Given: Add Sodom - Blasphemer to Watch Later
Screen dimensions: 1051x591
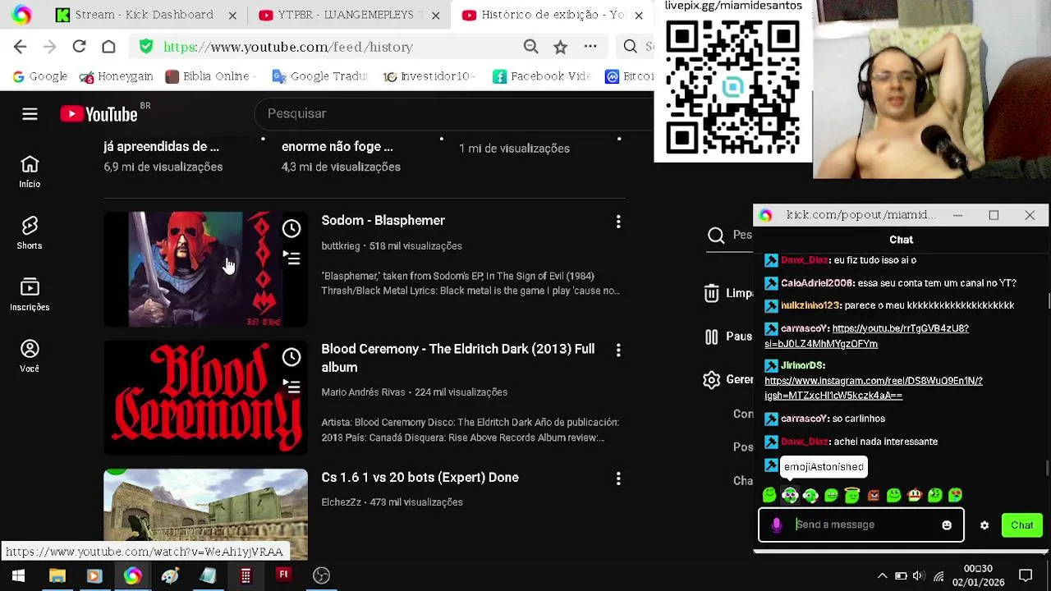Looking at the screenshot, I should coord(291,228).
